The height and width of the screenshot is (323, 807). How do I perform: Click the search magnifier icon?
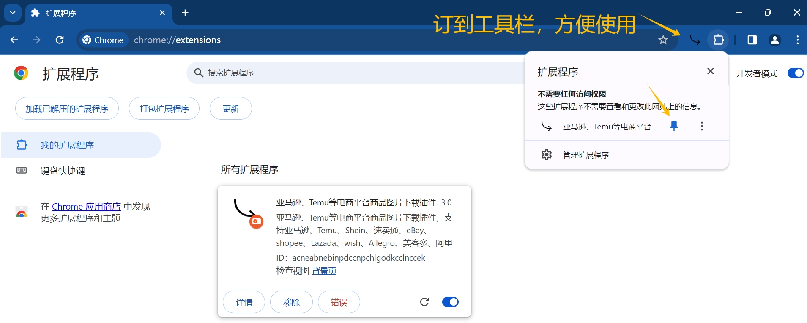(x=199, y=73)
